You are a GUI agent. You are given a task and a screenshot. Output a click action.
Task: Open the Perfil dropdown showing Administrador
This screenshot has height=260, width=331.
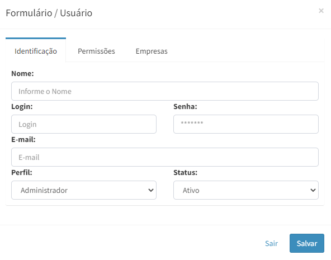point(84,190)
